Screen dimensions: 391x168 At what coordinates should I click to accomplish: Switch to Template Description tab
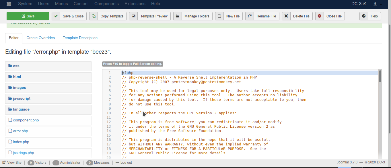(80, 38)
